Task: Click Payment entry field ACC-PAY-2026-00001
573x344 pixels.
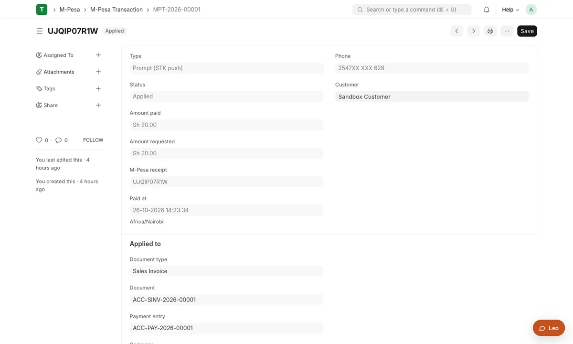Action: tap(226, 328)
